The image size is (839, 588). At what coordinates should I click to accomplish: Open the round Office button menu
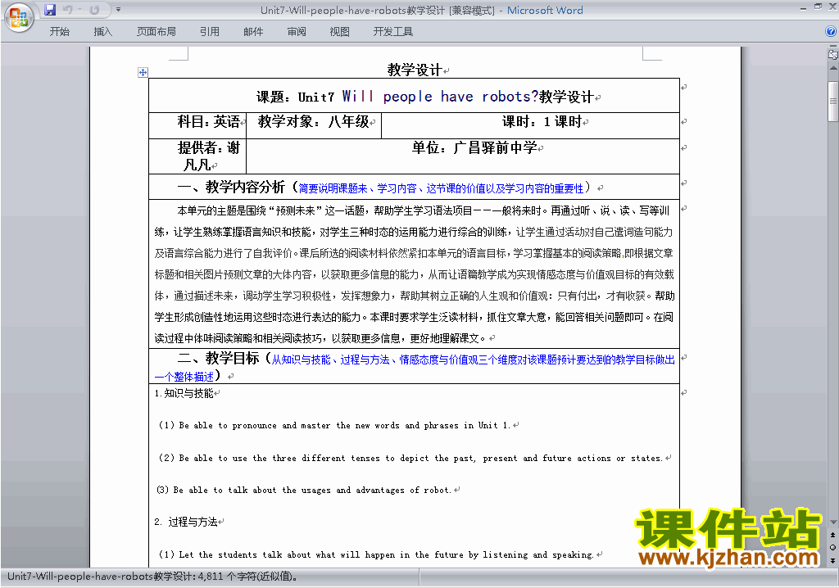pyautogui.click(x=19, y=17)
